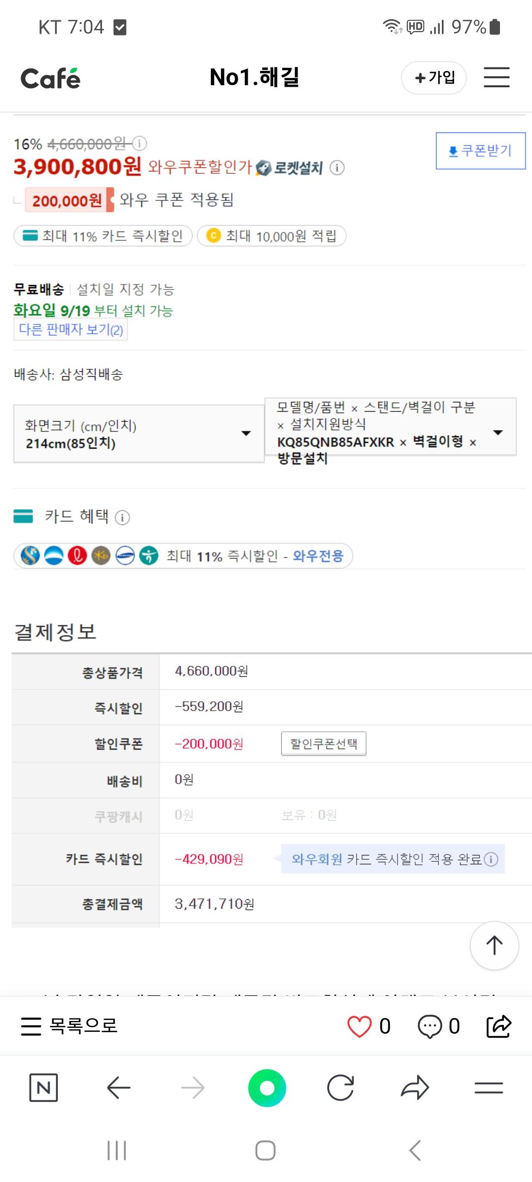Tap the share icon beside comments
Viewport: 532px width, 1182px height.
[499, 1026]
